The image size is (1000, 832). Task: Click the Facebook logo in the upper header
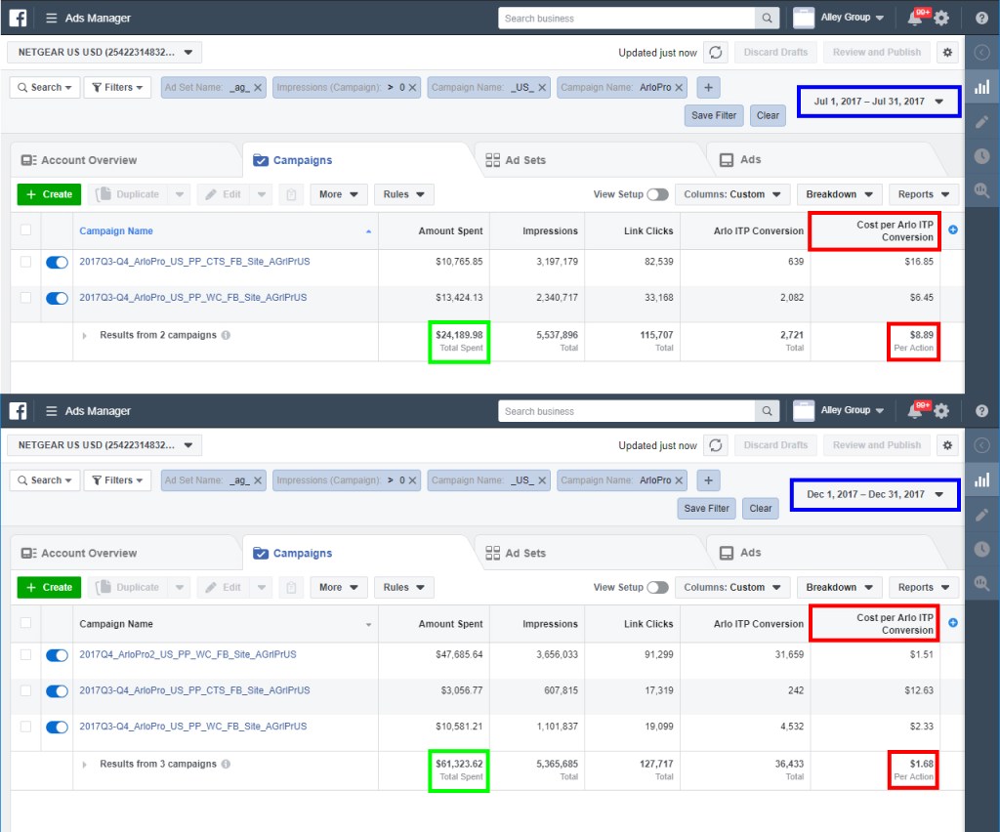pos(18,18)
